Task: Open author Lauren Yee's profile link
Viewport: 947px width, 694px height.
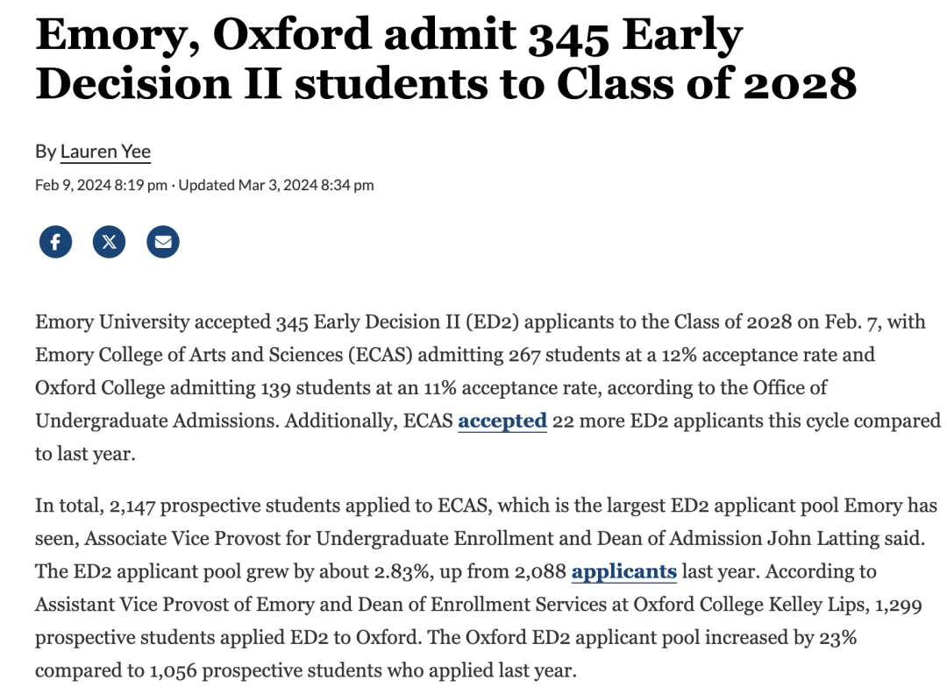Action: [x=105, y=152]
